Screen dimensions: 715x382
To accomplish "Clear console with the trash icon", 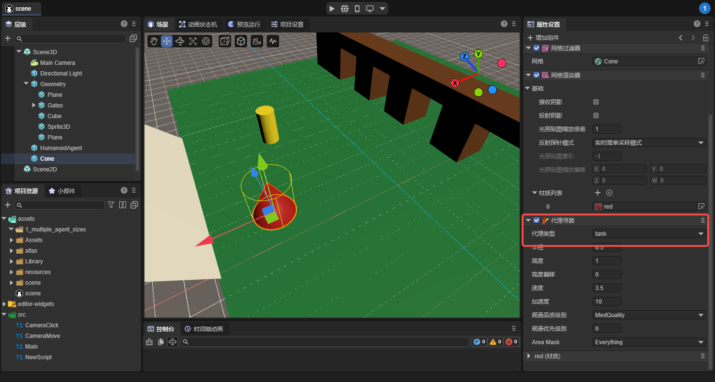I will tap(149, 342).
